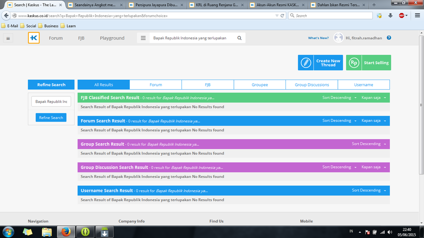The image size is (424, 238).
Task: Open Sort Descending in Forum Search Result
Action: tap(340, 121)
